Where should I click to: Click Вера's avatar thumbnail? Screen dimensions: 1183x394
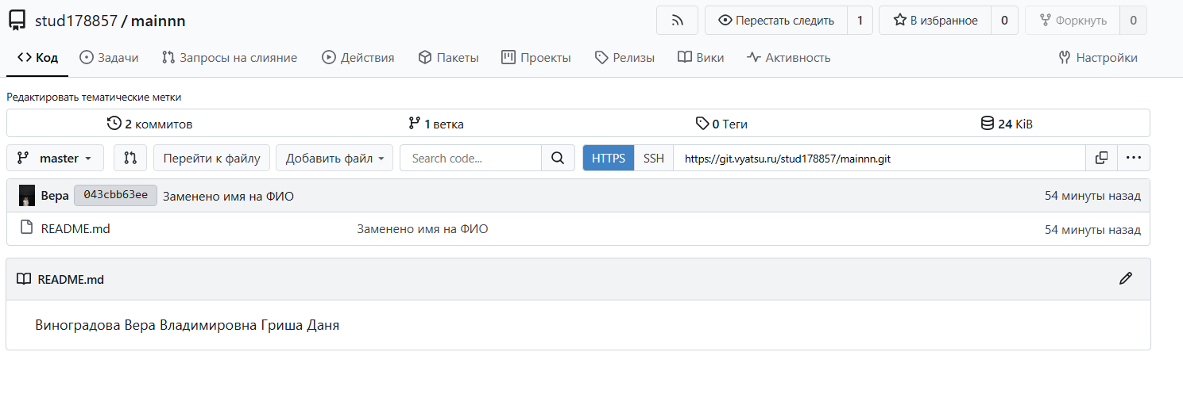click(x=27, y=196)
